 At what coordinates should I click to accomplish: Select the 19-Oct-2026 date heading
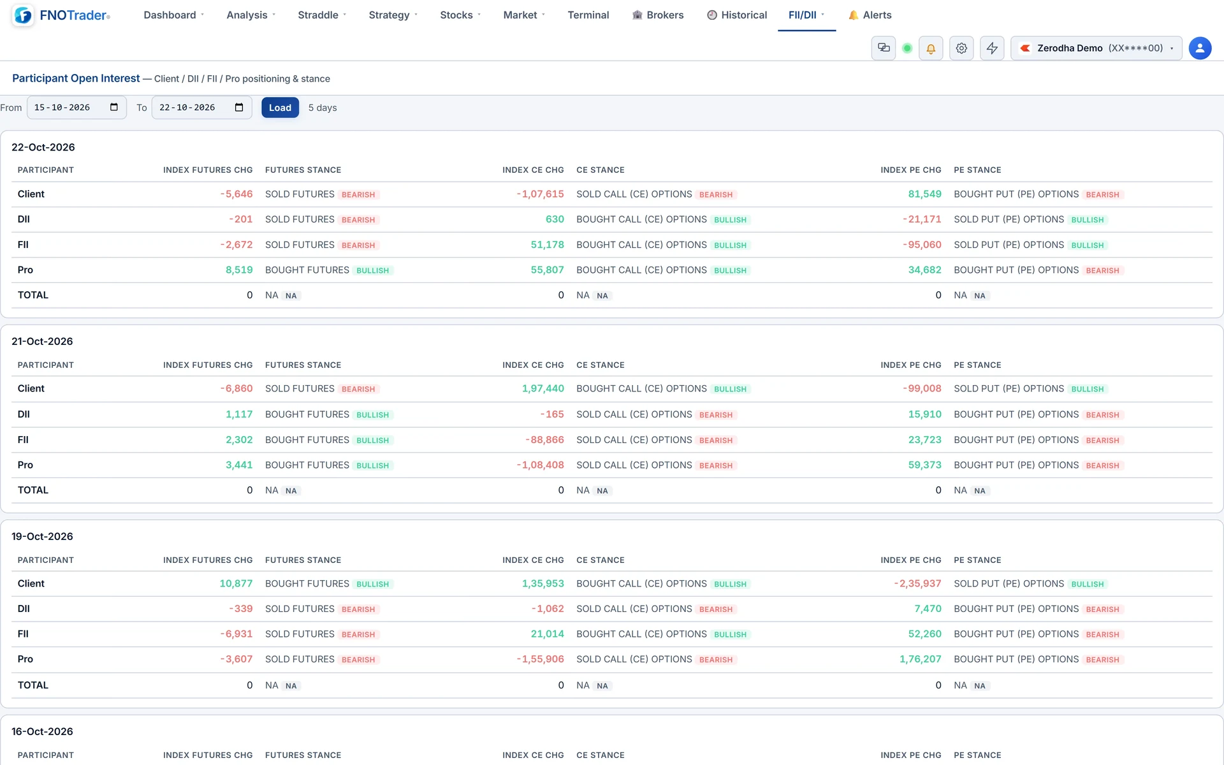pyautogui.click(x=42, y=536)
